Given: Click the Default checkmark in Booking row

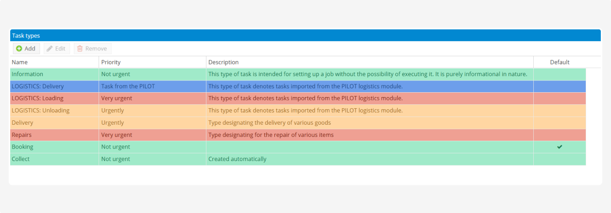Looking at the screenshot, I should point(560,147).
